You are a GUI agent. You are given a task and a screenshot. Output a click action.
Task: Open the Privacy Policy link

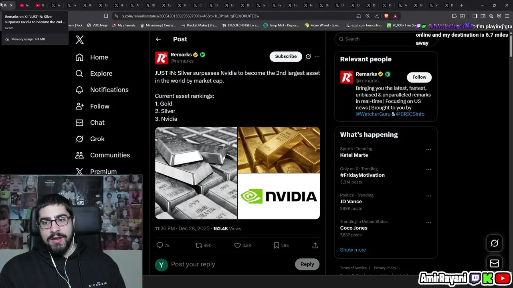(x=385, y=268)
